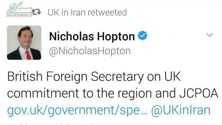Viewport: 222px width, 125px height.
Task: Click the red tie in avatar
Action: click(28, 55)
